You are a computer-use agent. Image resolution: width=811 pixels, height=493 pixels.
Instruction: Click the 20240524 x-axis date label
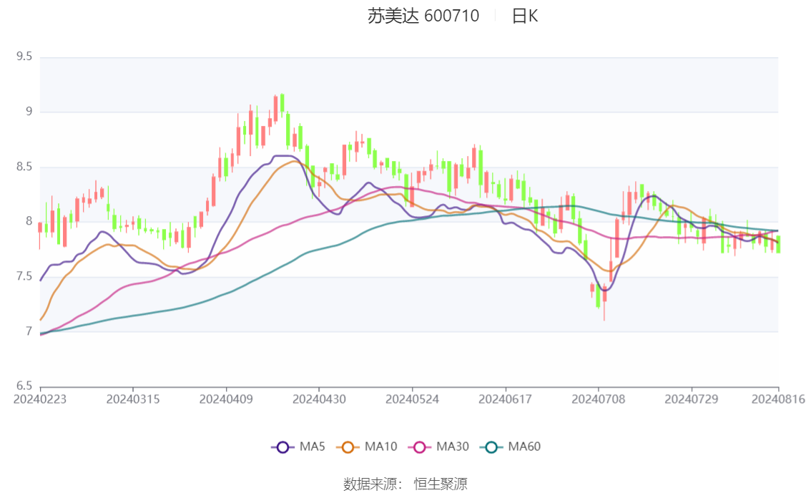click(412, 399)
